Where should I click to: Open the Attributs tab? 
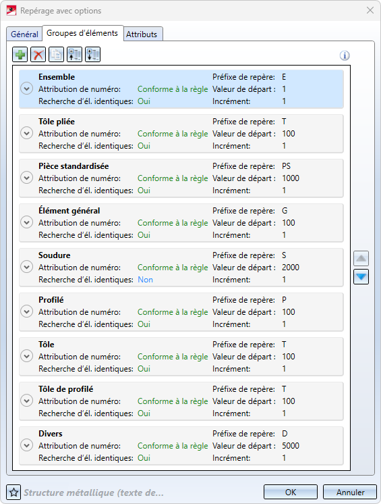142,34
